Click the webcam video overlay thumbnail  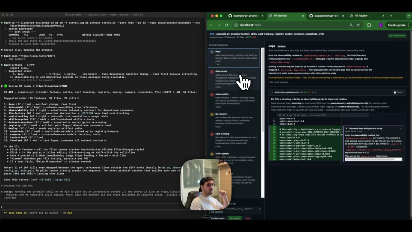(206, 184)
